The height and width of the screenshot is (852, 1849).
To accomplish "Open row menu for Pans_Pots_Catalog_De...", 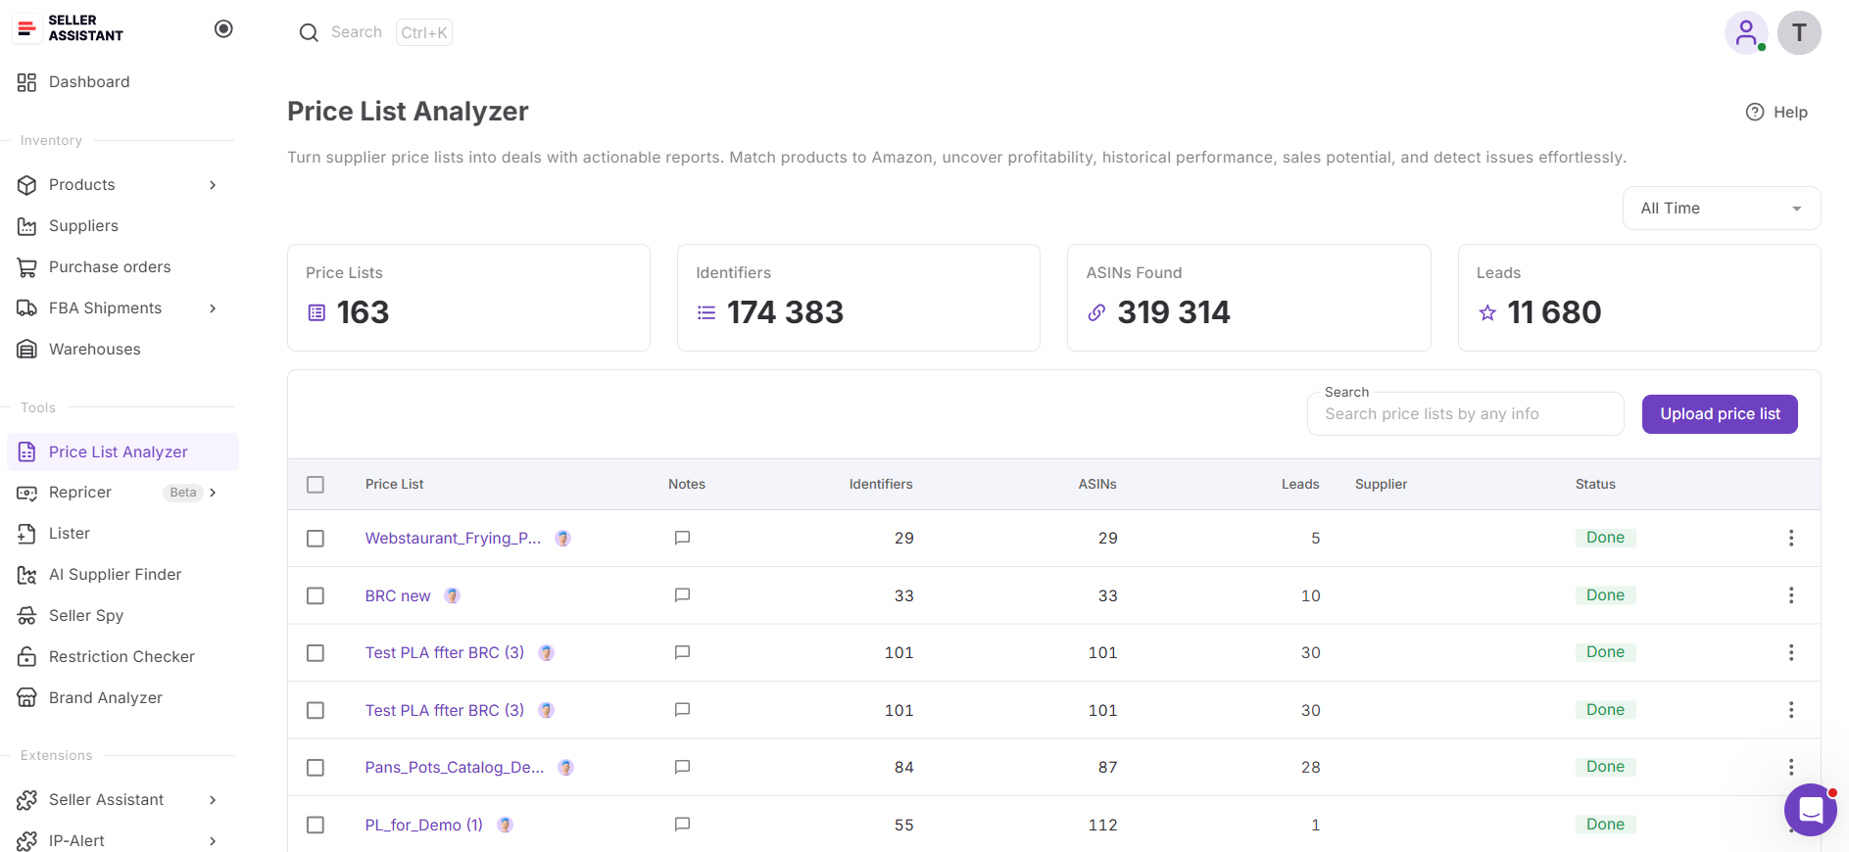I will 1791,767.
